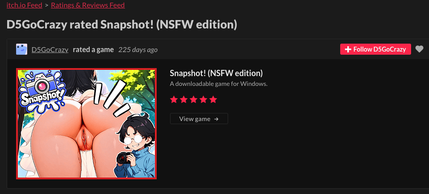
Task: Click the plus icon on Follow button
Action: (x=348, y=49)
